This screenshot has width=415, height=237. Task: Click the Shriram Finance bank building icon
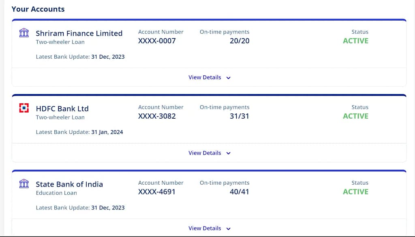tap(24, 33)
